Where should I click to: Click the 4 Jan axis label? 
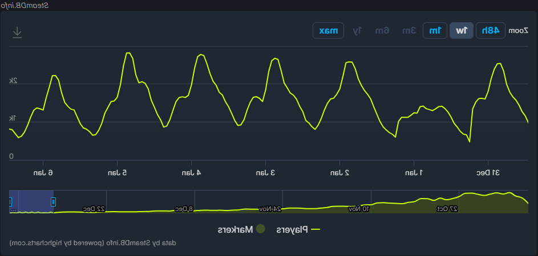click(191, 172)
